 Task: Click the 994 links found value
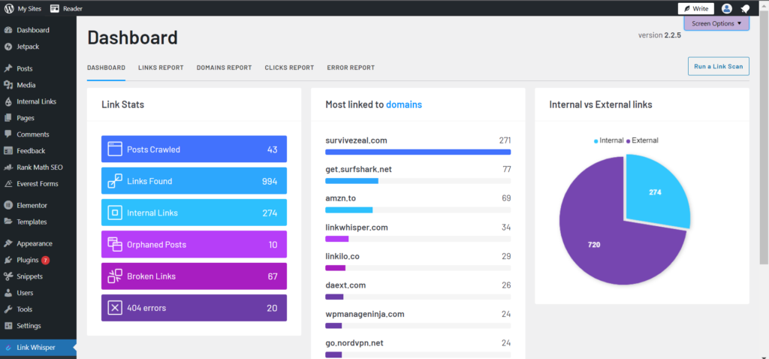click(270, 181)
